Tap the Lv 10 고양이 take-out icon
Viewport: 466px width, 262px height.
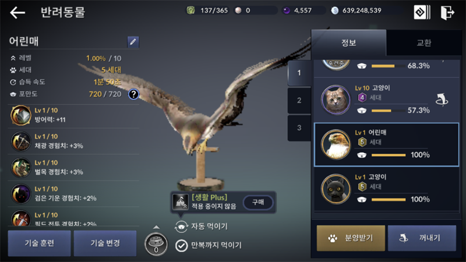[442, 100]
